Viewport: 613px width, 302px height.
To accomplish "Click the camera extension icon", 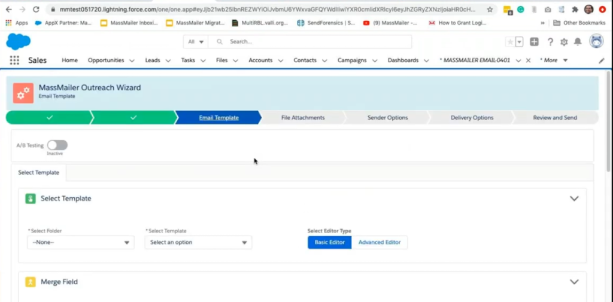I will pos(548,10).
